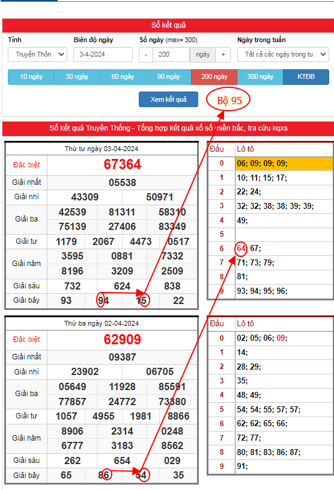The width and height of the screenshot is (334, 490).
Task: Click the highlighted lô tô row 06; 09; 09; 09
Action: click(284, 164)
